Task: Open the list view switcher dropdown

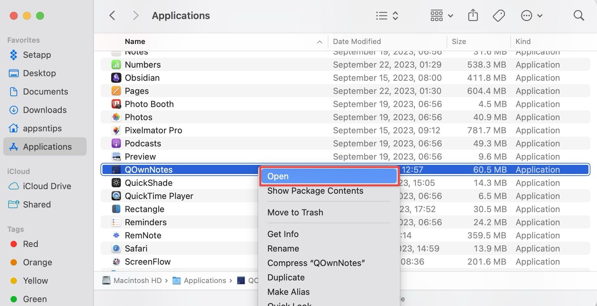Action: click(387, 15)
